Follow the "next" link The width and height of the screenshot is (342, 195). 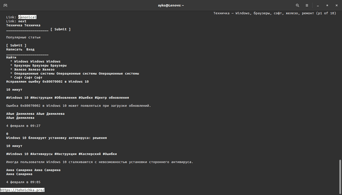22,21
